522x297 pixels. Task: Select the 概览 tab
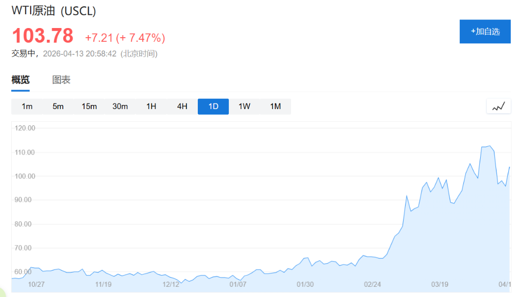pos(20,80)
